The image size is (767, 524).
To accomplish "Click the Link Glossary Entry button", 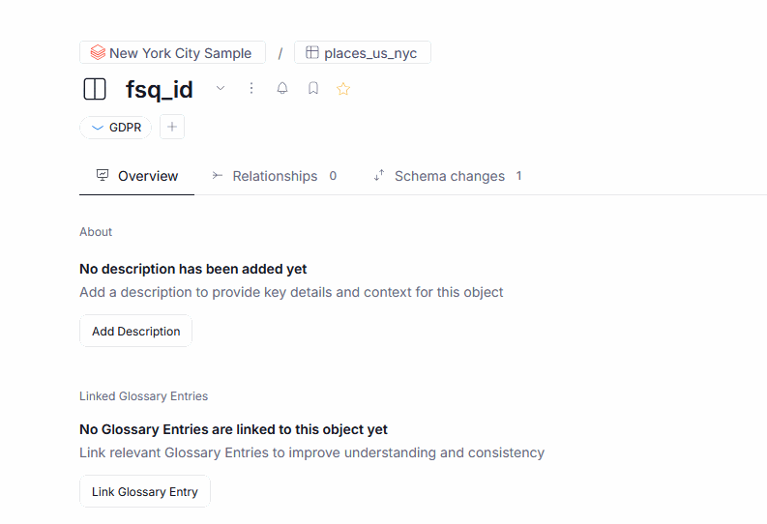I will coord(145,491).
